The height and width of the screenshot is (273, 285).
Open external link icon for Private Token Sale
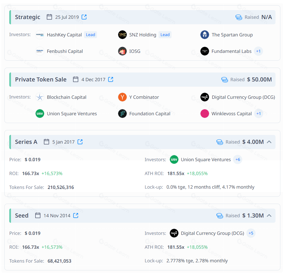click(111, 79)
